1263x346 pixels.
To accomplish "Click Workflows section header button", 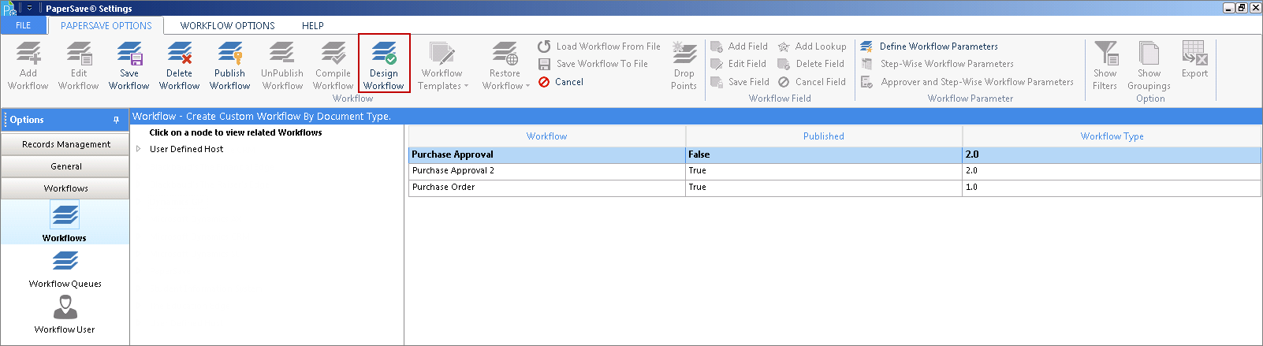I will [x=65, y=188].
